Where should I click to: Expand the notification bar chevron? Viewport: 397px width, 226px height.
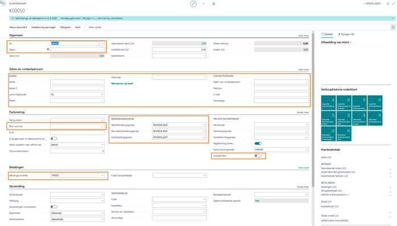tap(392, 18)
